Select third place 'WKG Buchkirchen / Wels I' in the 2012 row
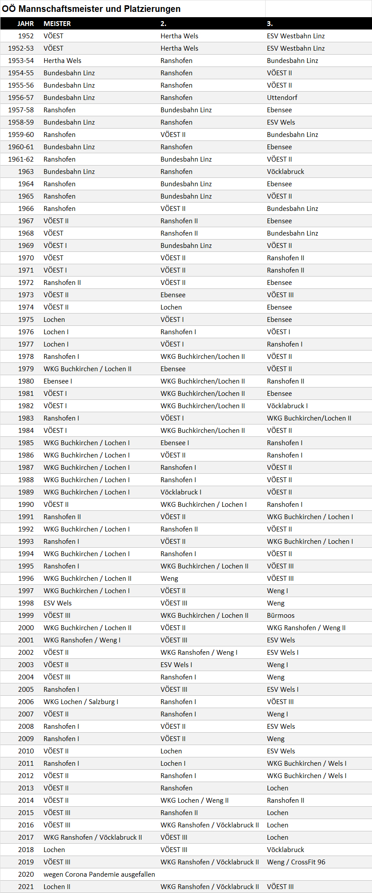 (x=306, y=776)
